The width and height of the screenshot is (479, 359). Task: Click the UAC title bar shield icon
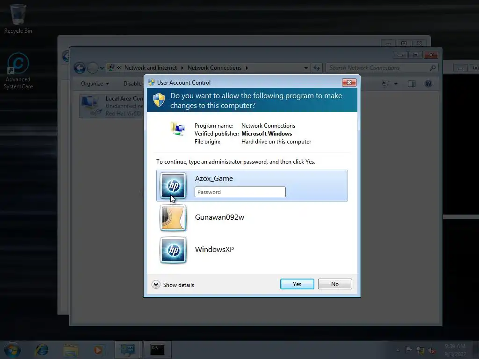click(x=151, y=82)
